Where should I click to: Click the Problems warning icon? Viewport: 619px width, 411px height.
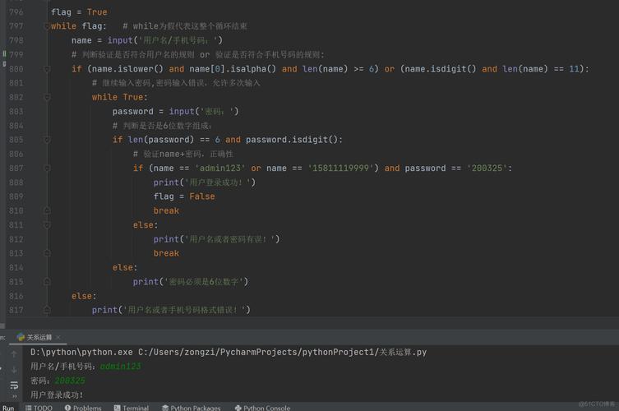click(x=67, y=408)
